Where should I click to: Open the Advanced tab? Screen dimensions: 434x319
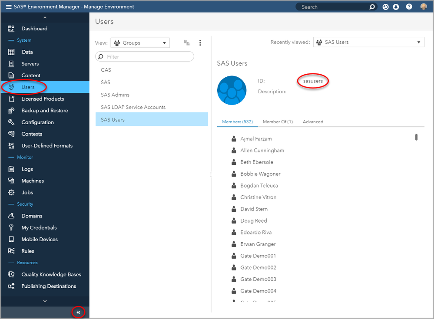coord(313,122)
